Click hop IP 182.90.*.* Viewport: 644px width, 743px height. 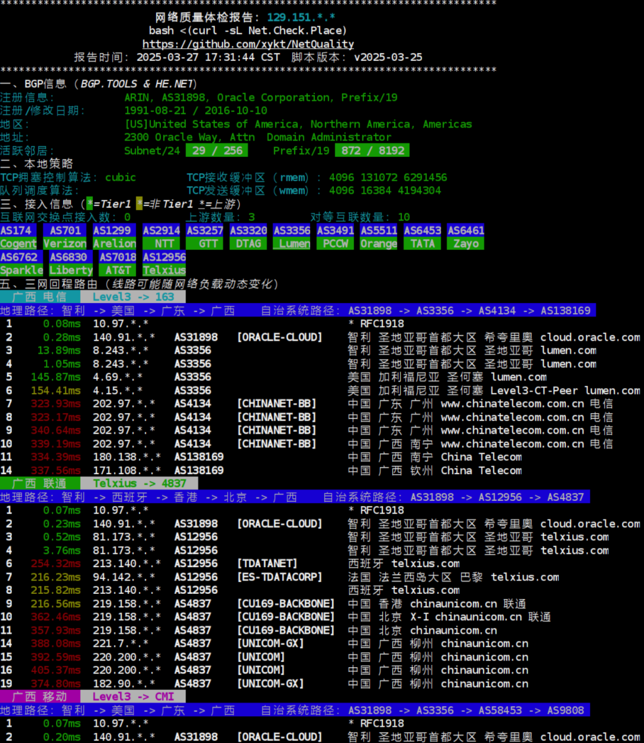point(124,683)
